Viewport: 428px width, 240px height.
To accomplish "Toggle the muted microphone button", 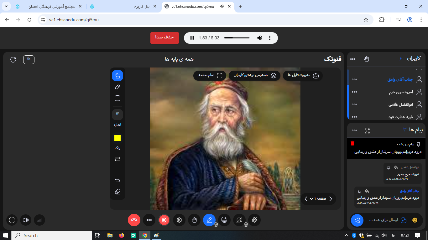I will coord(254,220).
